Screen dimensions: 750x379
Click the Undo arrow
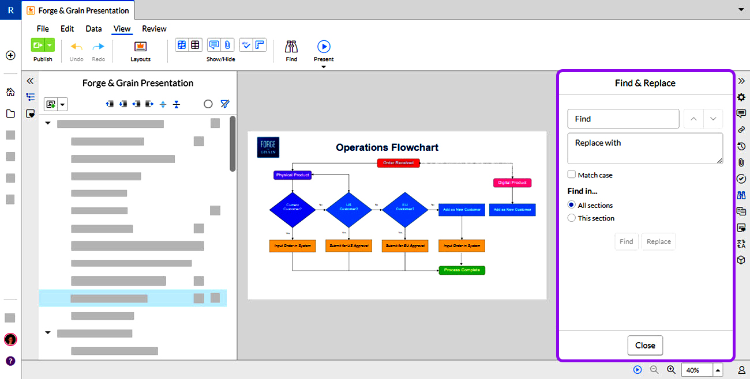coord(76,47)
